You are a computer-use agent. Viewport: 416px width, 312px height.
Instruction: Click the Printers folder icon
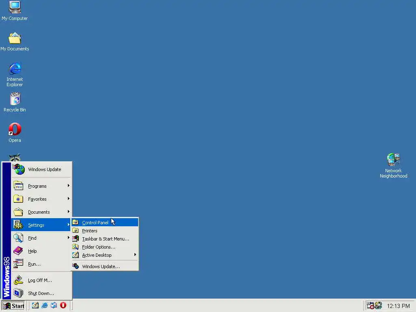(x=76, y=231)
